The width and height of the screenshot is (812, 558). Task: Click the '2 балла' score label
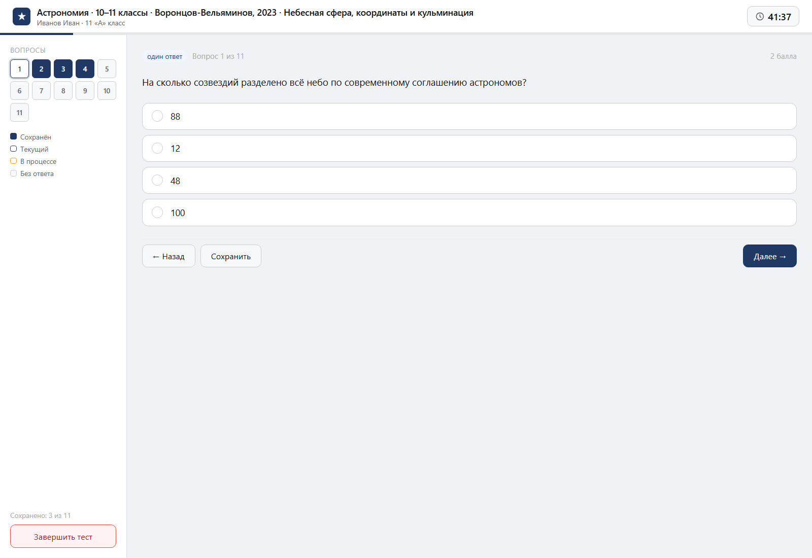point(783,56)
